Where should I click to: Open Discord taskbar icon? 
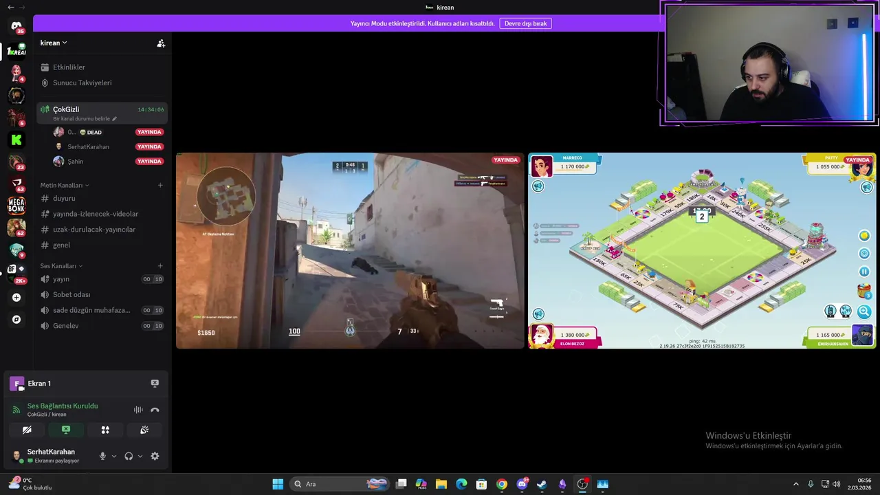(522, 484)
